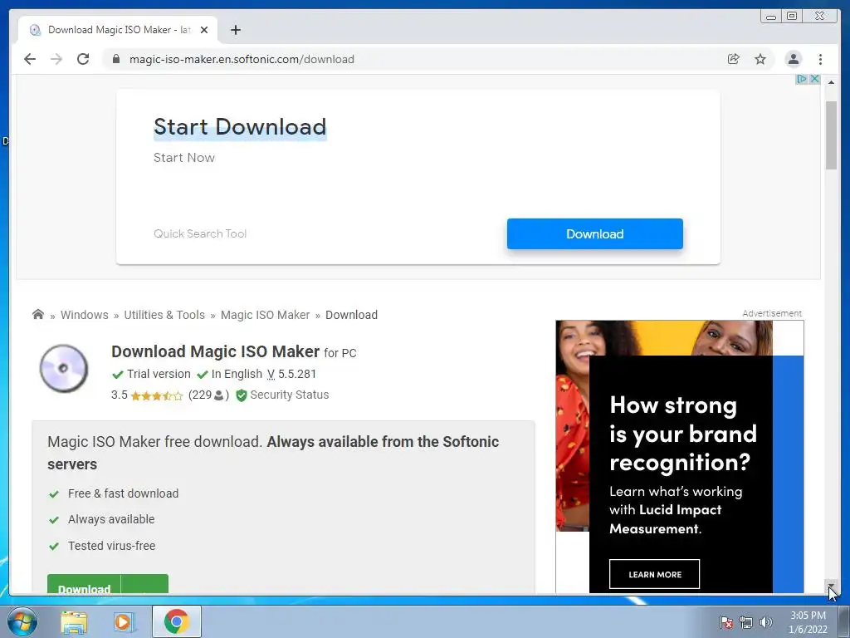Viewport: 850px width, 638px height.
Task: Open the volume speaker tray icon
Action: tap(765, 621)
